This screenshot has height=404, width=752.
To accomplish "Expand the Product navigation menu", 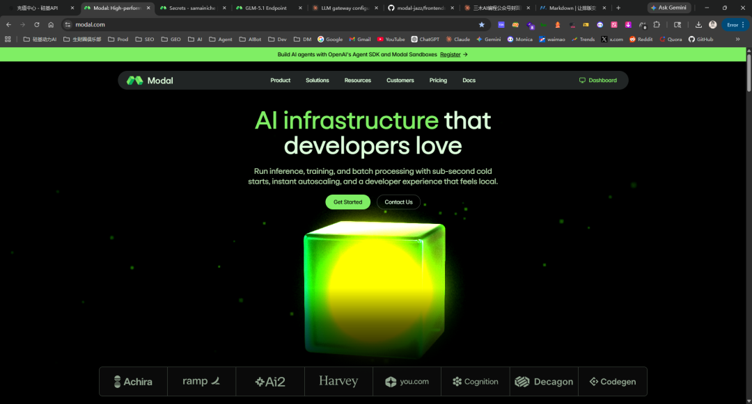I will tap(281, 81).
